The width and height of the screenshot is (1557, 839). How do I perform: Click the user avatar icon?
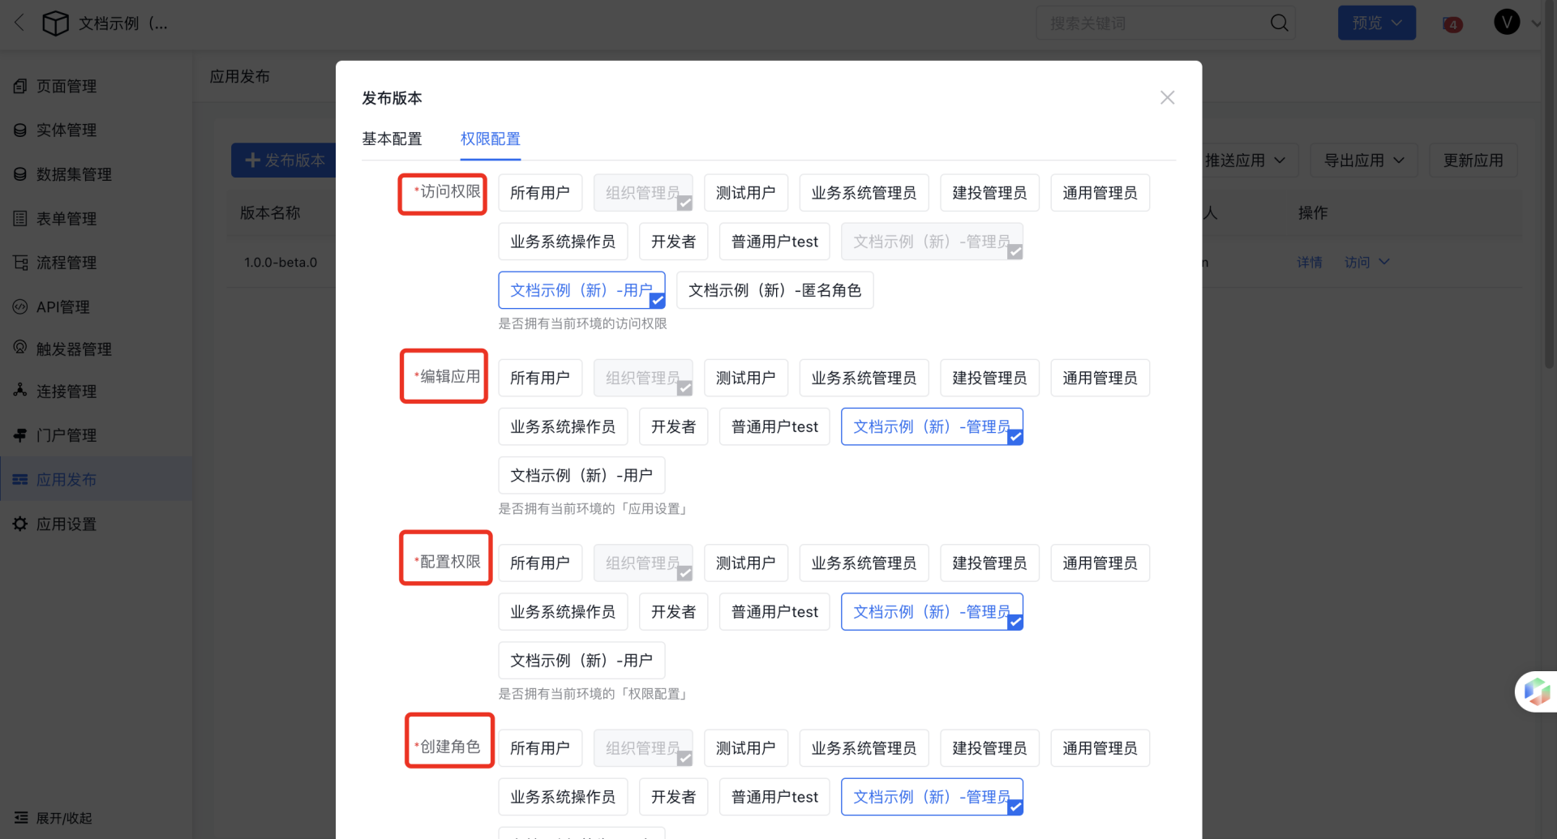1507,23
